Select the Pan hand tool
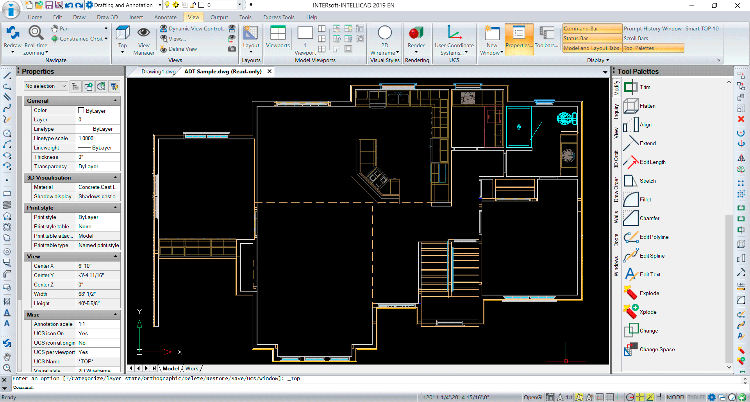 tap(60, 28)
